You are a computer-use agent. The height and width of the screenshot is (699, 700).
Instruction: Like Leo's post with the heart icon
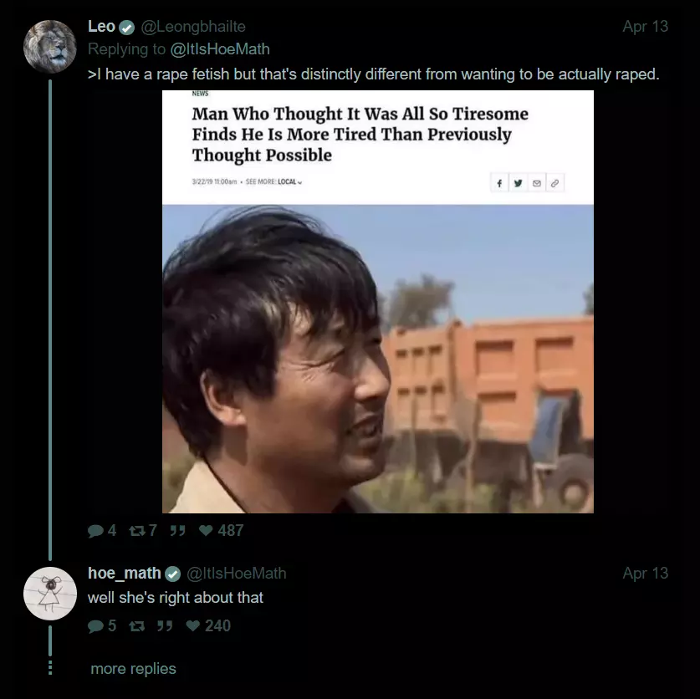206,530
